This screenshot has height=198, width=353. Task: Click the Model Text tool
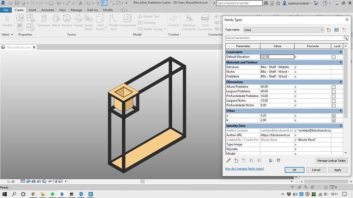pyautogui.click(x=149, y=16)
